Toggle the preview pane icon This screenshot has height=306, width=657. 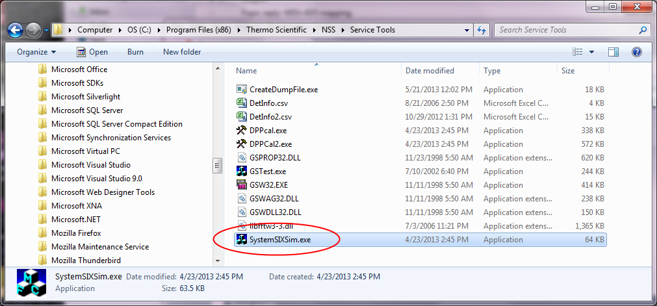click(613, 52)
